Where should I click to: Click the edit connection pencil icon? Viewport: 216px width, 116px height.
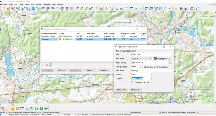point(51,65)
